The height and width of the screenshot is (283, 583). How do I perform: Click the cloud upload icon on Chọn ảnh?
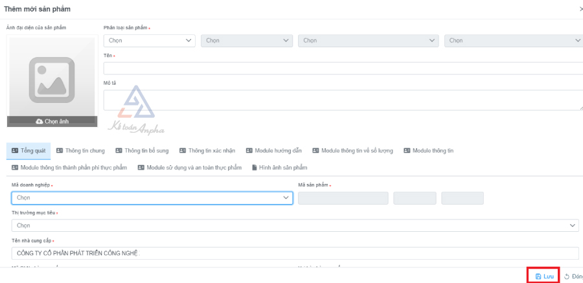tap(40, 121)
